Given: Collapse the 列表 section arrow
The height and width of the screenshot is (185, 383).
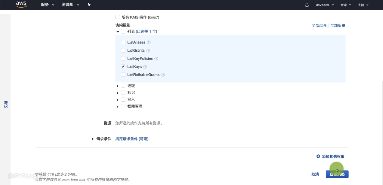Looking at the screenshot, I should click(118, 32).
